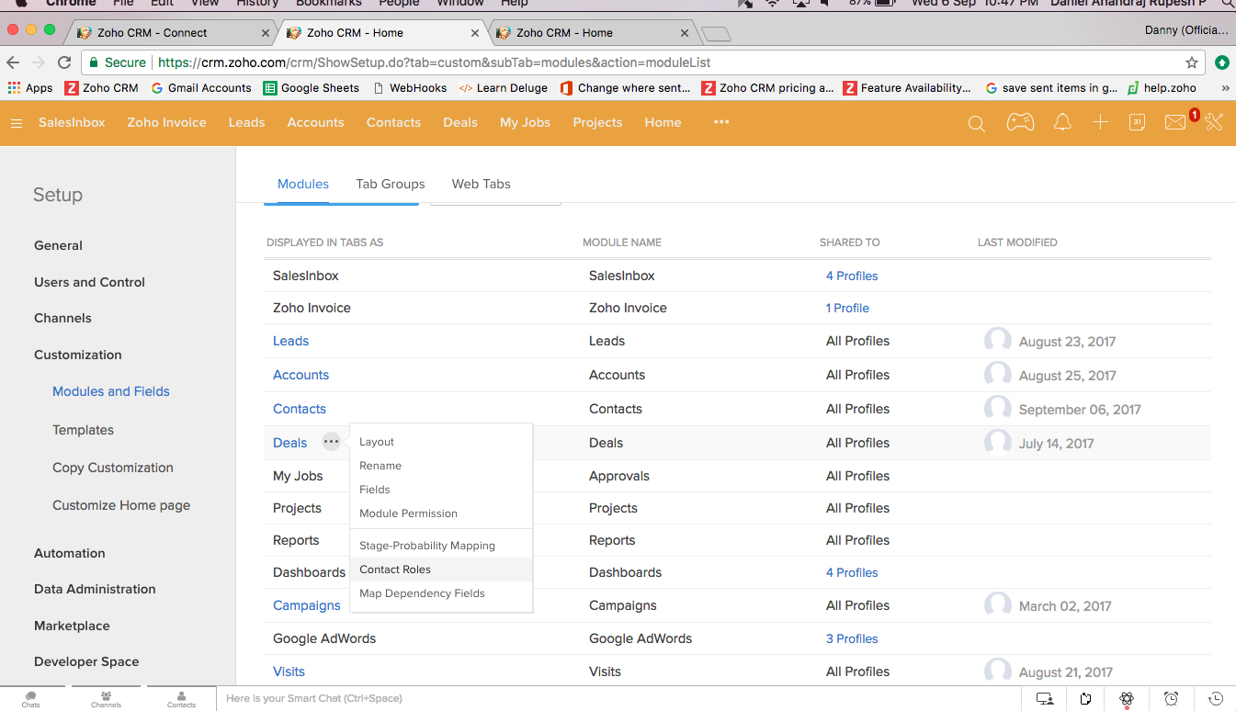Switch to the Web Tabs tab
Image resolution: width=1236 pixels, height=711 pixels.
pos(481,184)
